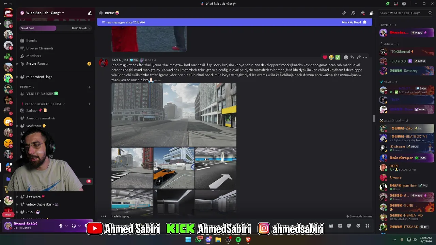
Task: Click Mark As Read button
Action: click(354, 22)
